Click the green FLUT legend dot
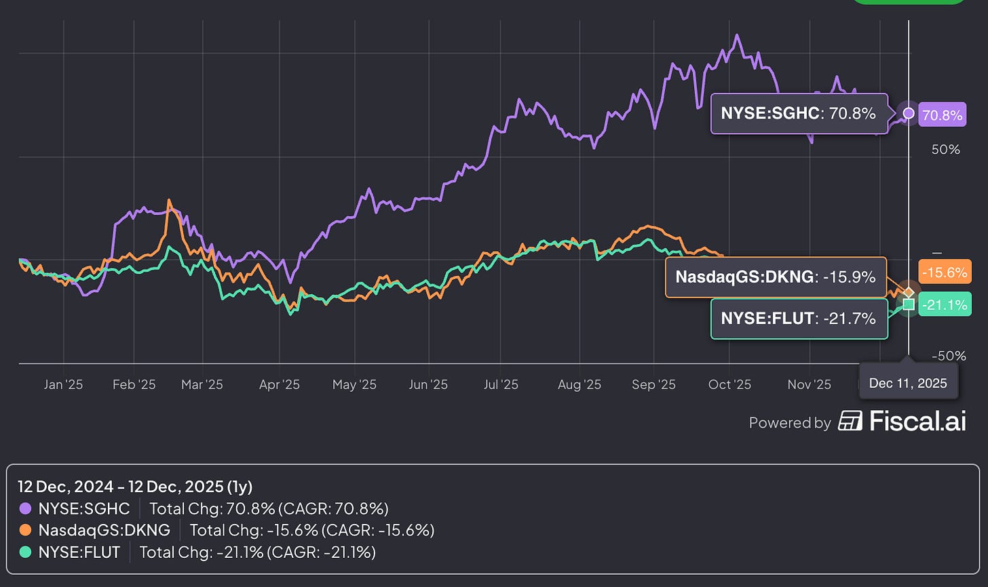This screenshot has width=988, height=587. click(26, 552)
